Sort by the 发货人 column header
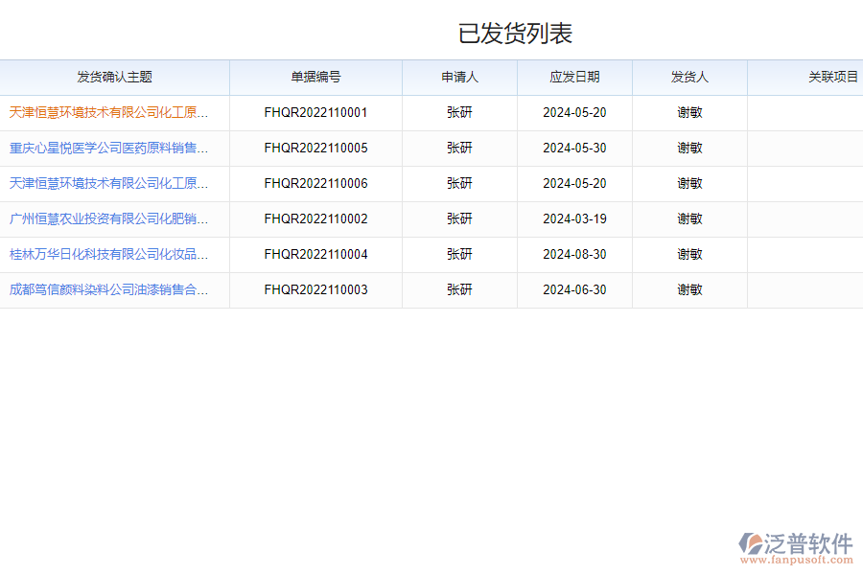 688,77
